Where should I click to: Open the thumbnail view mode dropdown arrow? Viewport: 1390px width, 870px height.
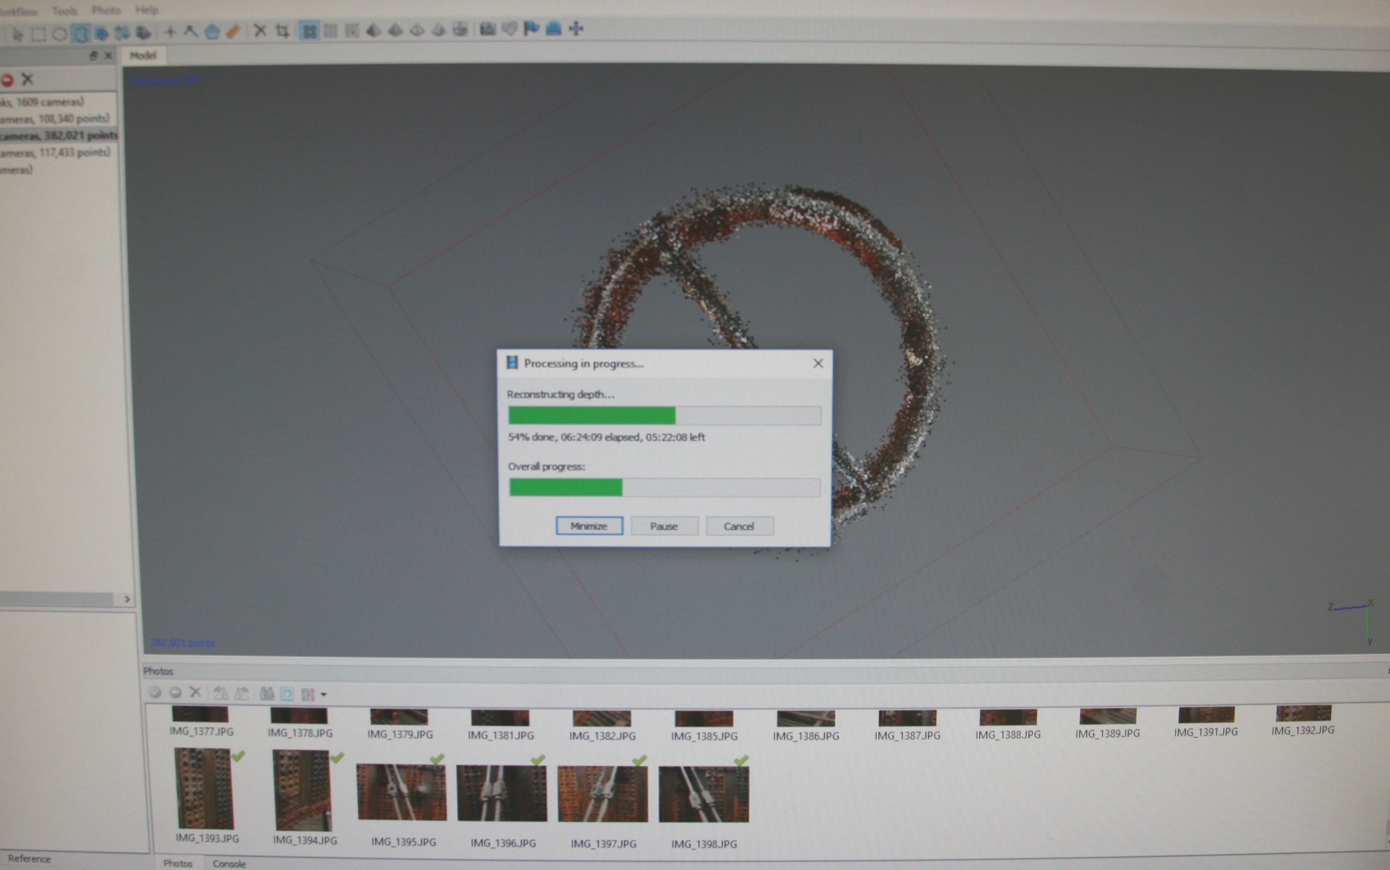click(324, 695)
